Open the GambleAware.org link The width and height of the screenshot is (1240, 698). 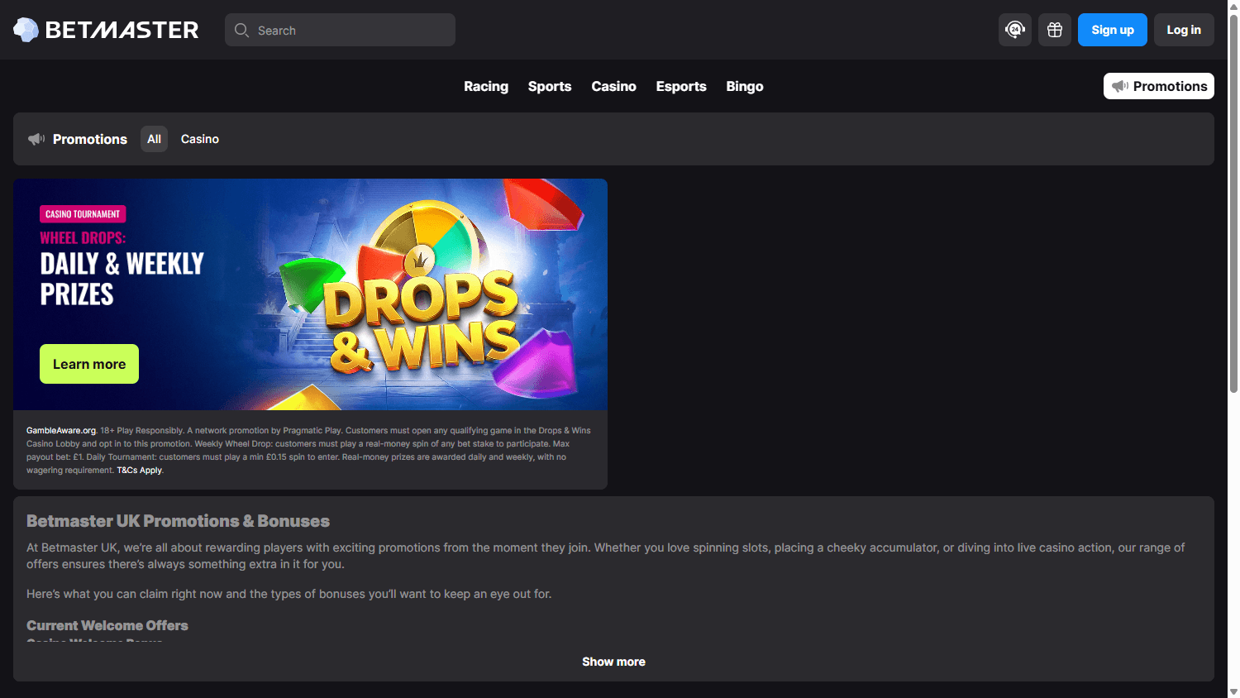60,430
